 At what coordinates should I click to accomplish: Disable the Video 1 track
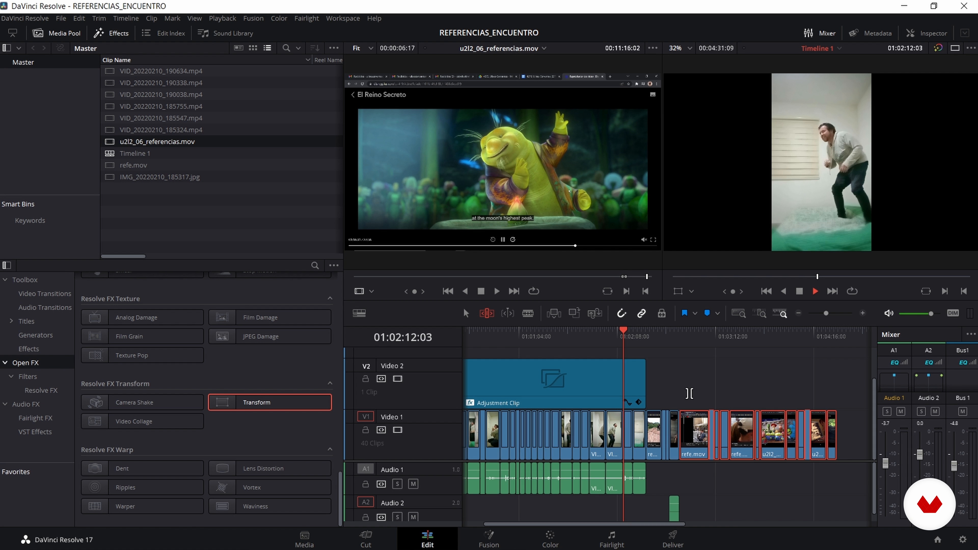(x=398, y=430)
